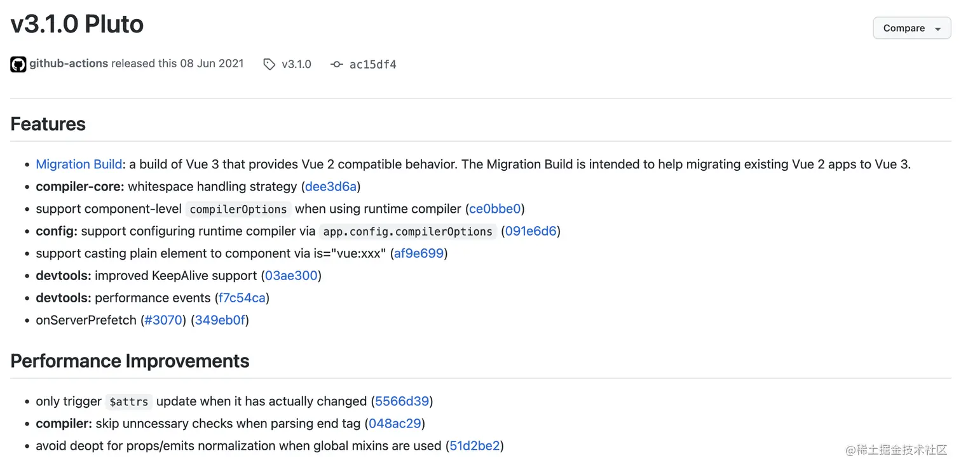This screenshot has width=961, height=470.
Task: Click the tag icon beside v3.1.0
Action: (269, 64)
